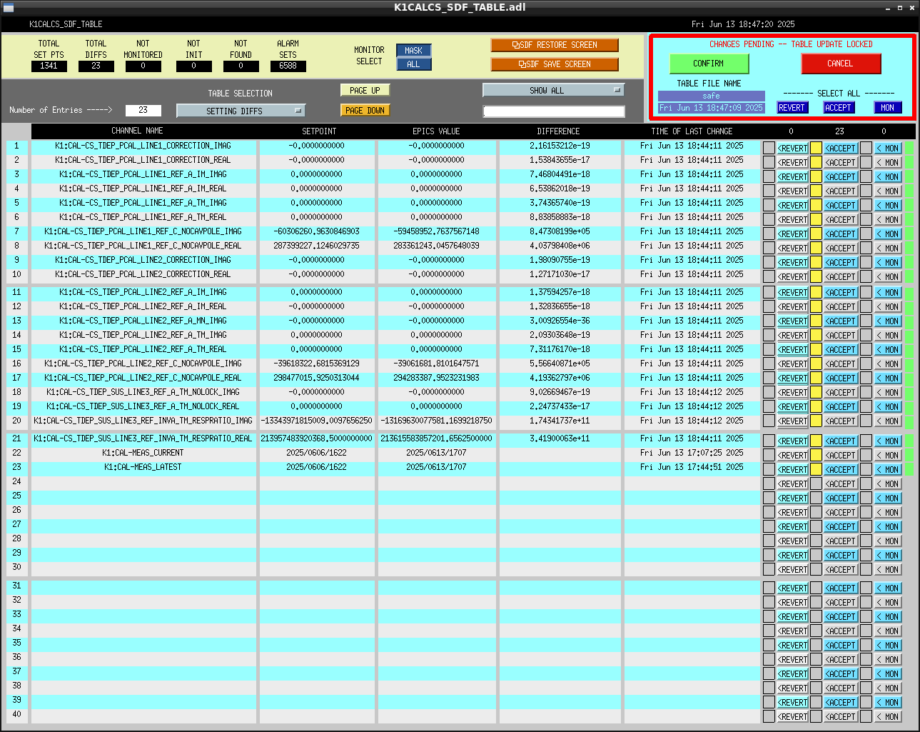Accept row 13 LINE2_REF_A_MN_IMAG difference
The height and width of the screenshot is (732, 920).
coord(841,321)
